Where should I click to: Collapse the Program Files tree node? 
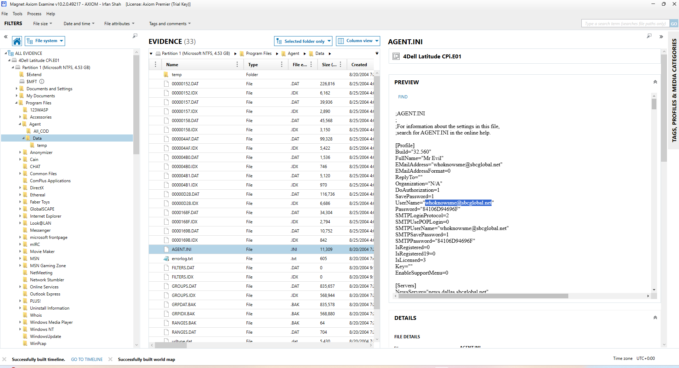point(16,103)
